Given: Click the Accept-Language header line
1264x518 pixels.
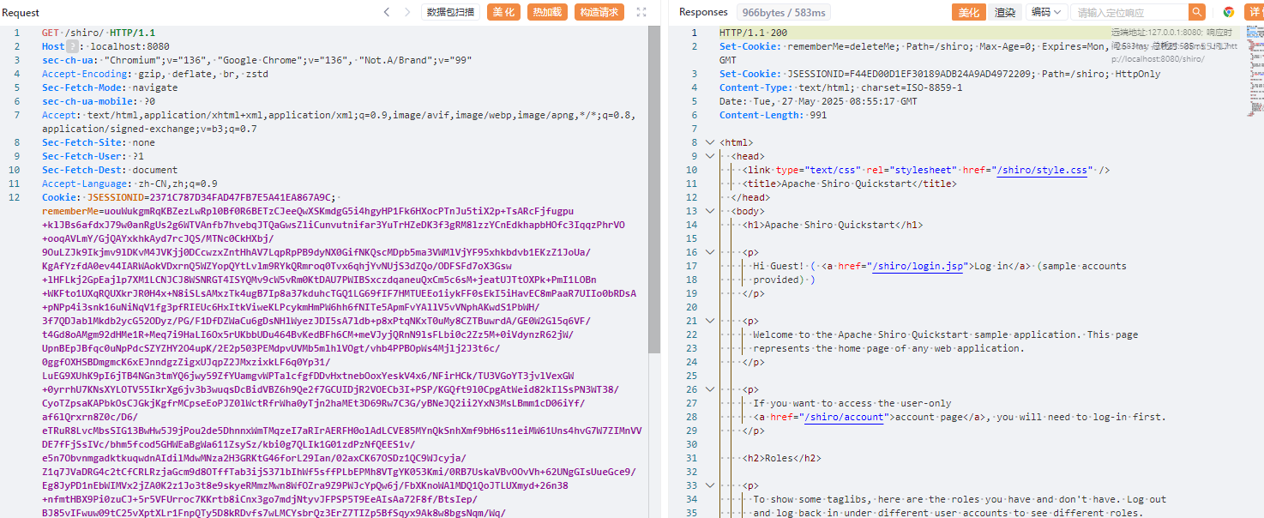Looking at the screenshot, I should pos(129,184).
